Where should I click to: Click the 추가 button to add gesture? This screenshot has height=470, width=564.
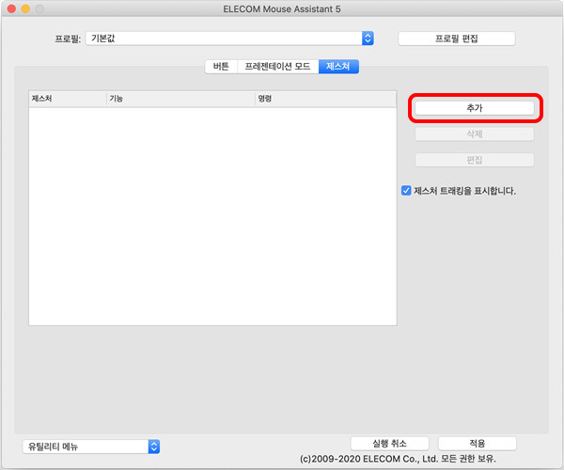pyautogui.click(x=475, y=108)
